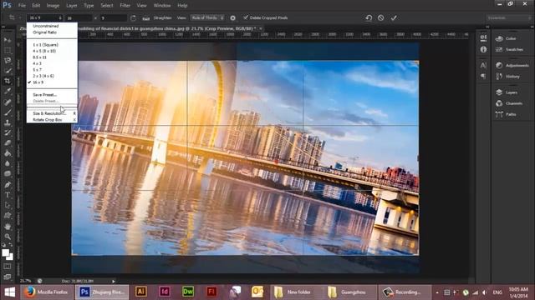Open the Paths panel
Viewport: 535px width, 300px height.
tap(511, 114)
